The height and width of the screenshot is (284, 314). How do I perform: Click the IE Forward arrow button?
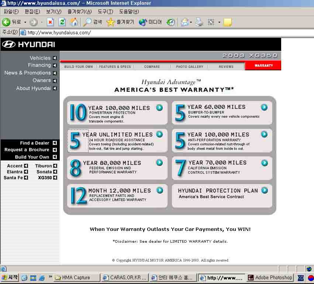[34, 22]
